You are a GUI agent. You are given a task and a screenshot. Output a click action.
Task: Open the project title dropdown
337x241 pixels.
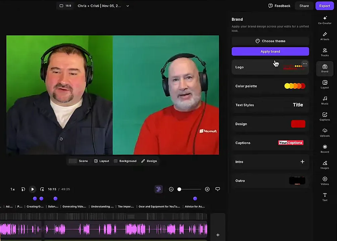127,6
